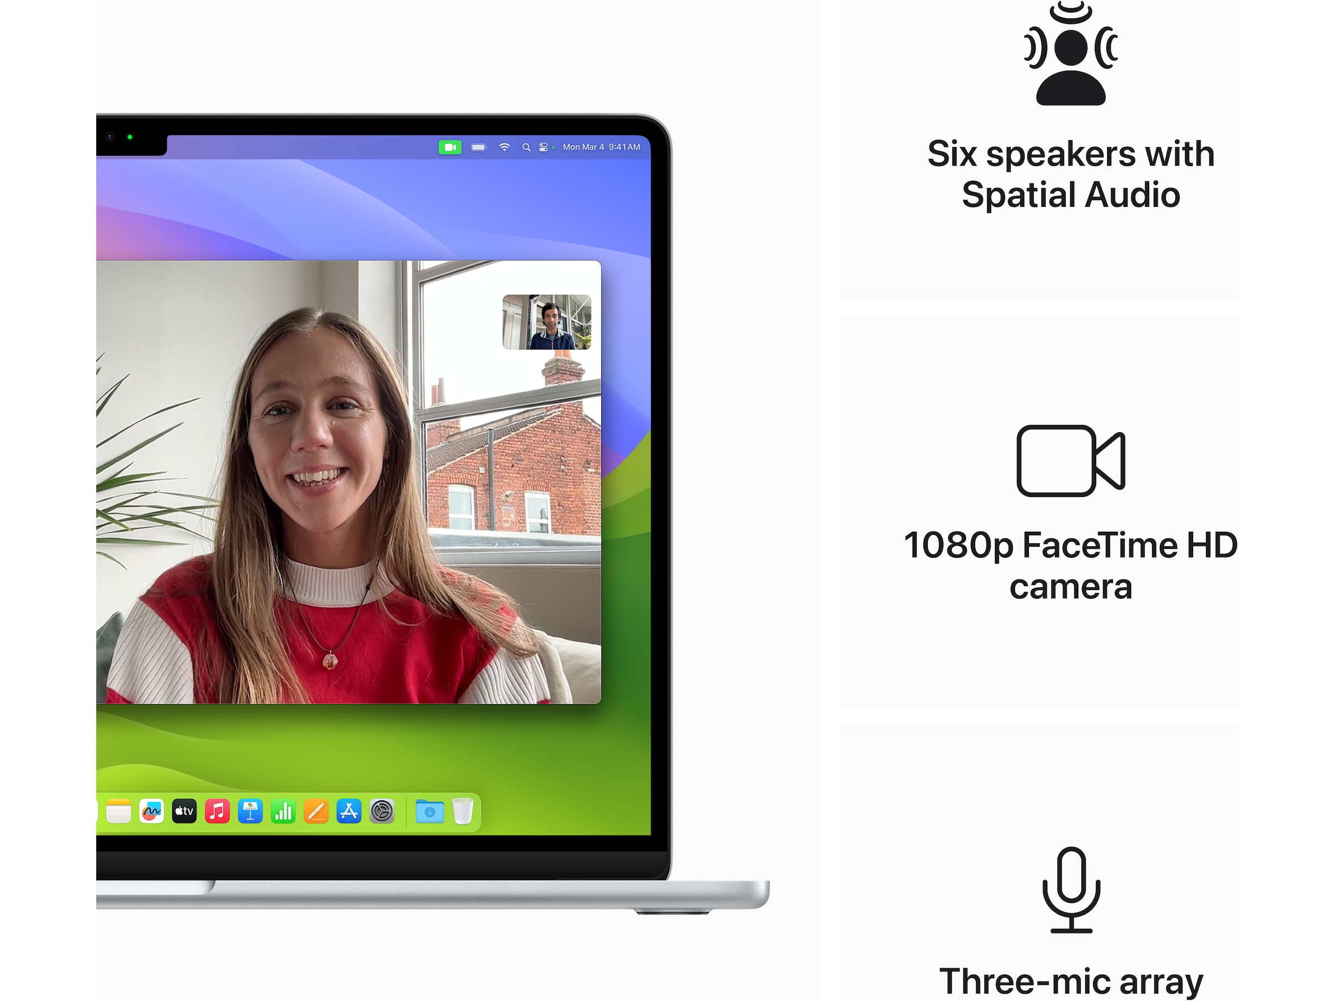Open the Trash in dock
This screenshot has height=1001, width=1335.
point(463,811)
